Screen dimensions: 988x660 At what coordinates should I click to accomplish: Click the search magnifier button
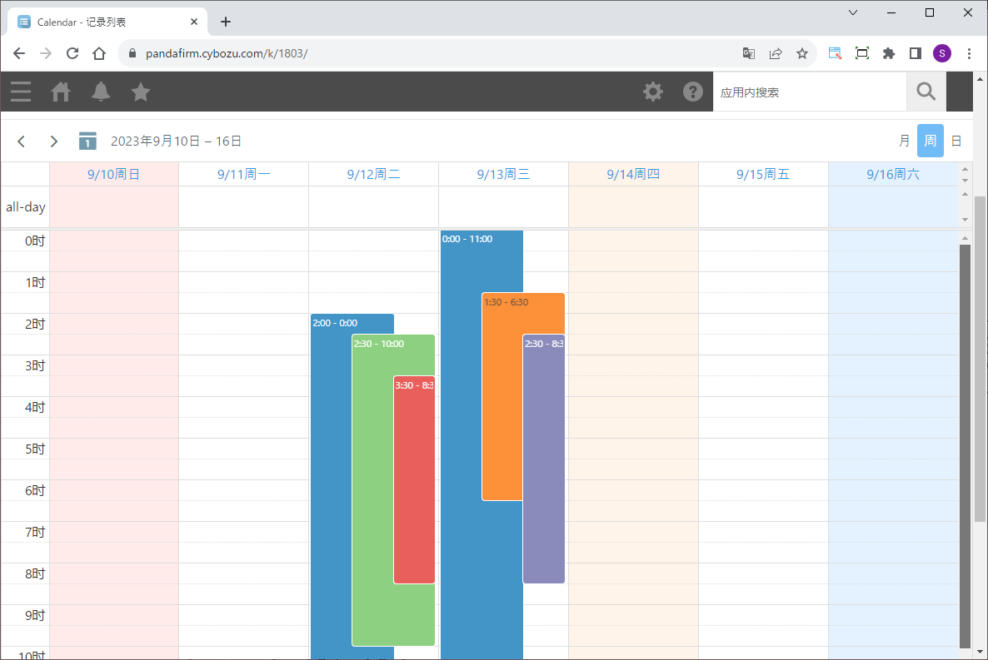(926, 92)
